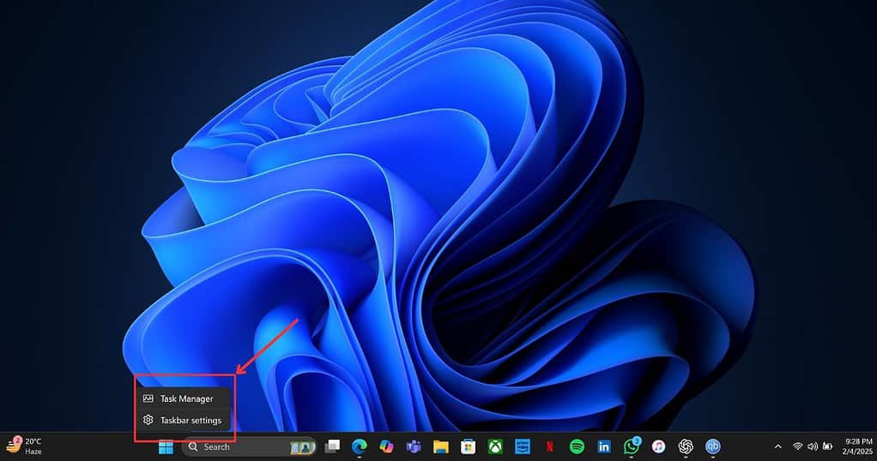Open File Explorer folder icon
This screenshot has width=877, height=461.
(441, 446)
